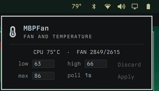Click the battery status icon
Image resolution: width=159 pixels, height=91 pixels.
pyautogui.click(x=148, y=7)
